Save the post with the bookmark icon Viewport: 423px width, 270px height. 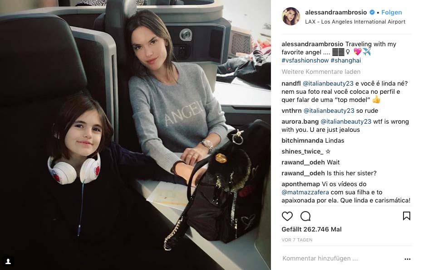407,216
